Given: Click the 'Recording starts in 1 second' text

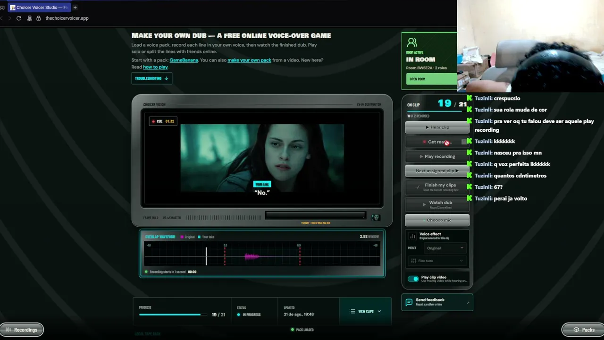Looking at the screenshot, I should point(168,272).
